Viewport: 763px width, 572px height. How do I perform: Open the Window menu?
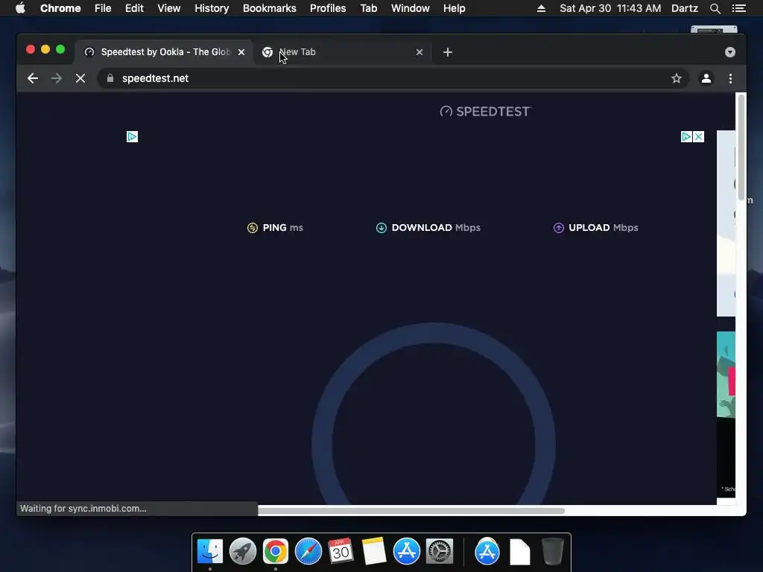pos(411,8)
